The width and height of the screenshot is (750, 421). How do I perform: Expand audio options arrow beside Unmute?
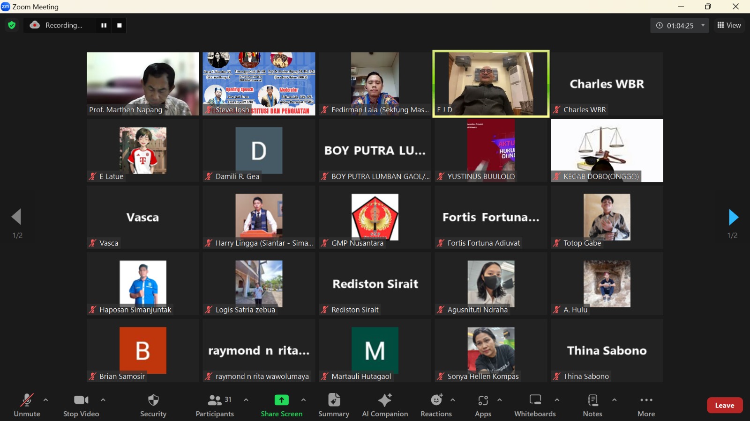(x=45, y=400)
